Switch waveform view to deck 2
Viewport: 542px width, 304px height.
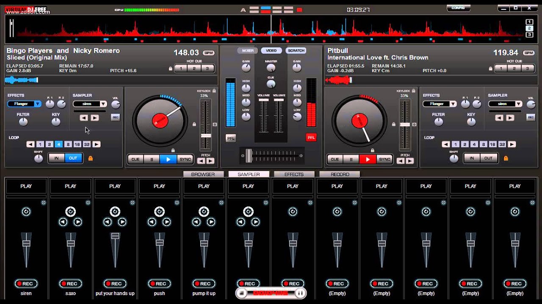(529, 28)
